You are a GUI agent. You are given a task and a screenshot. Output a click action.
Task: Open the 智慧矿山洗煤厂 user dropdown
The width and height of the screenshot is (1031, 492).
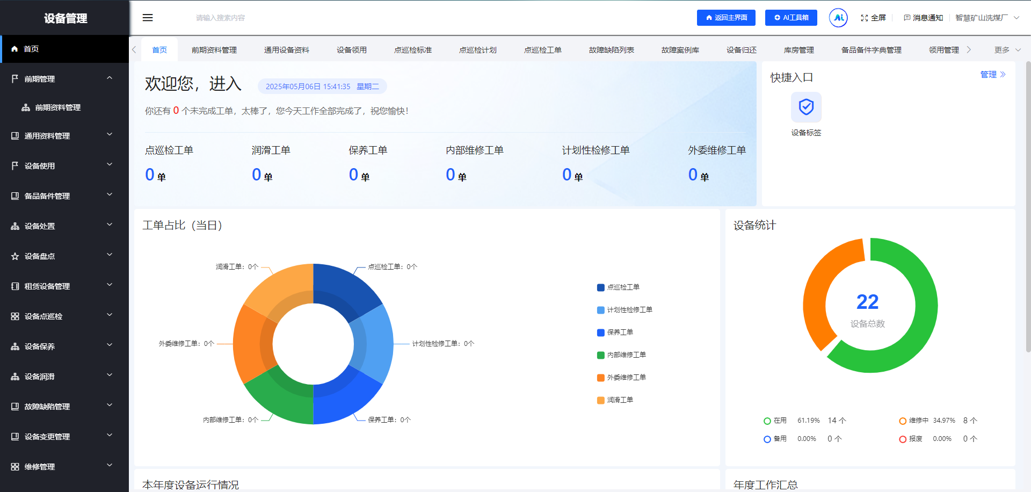click(987, 18)
